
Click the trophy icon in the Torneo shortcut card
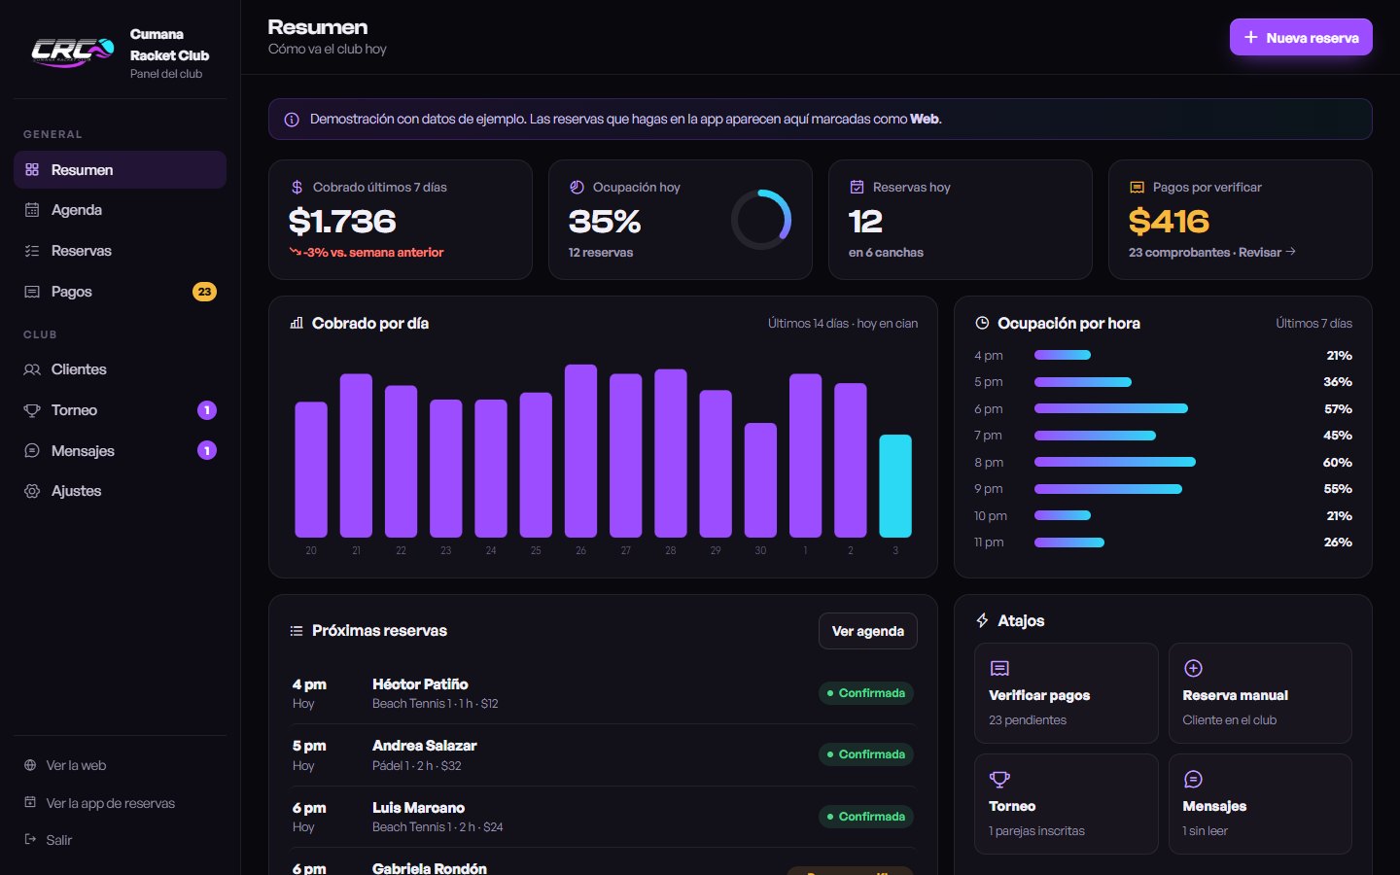[x=999, y=779]
